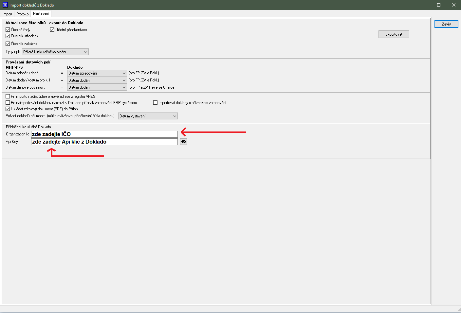Toggle the Číselné řady checkbox

pos(8,30)
